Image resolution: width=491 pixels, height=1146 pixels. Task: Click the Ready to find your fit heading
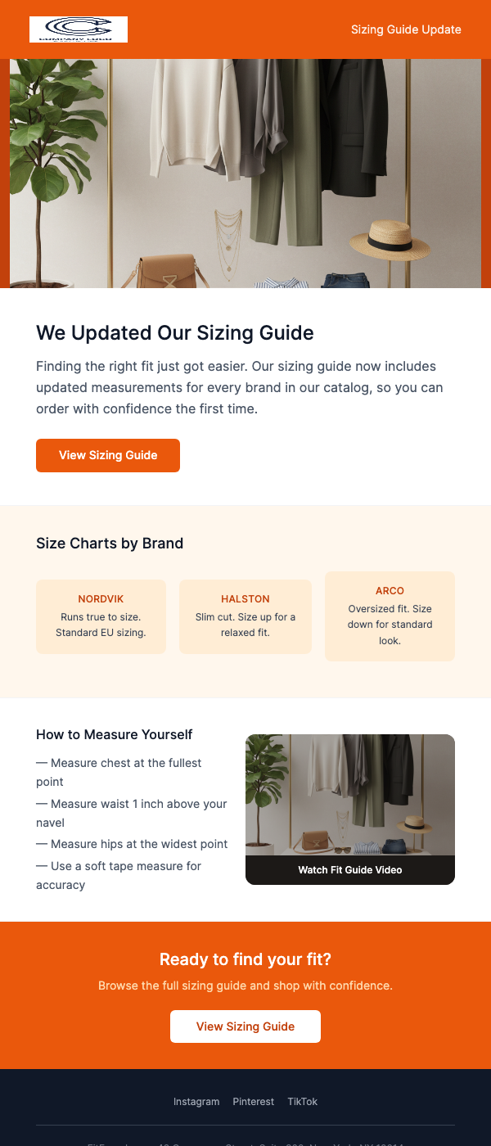245,959
